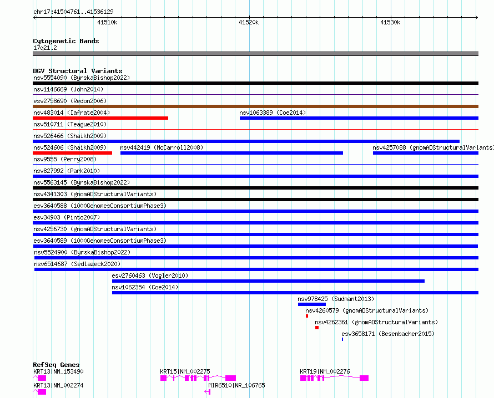Open the nsv978425 (Sudmant2013) label
494x398 pixels.
click(336, 299)
